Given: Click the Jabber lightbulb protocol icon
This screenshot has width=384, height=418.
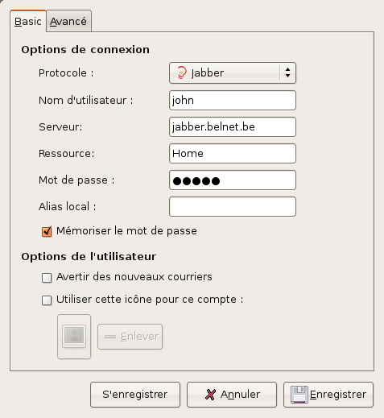Looking at the screenshot, I should click(182, 72).
